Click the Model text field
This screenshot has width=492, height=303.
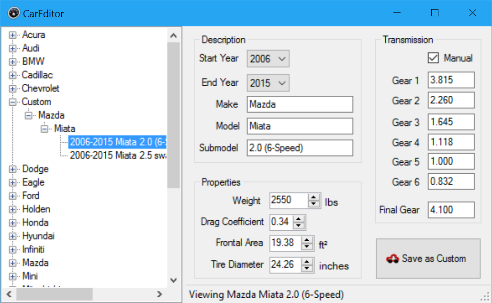point(300,126)
